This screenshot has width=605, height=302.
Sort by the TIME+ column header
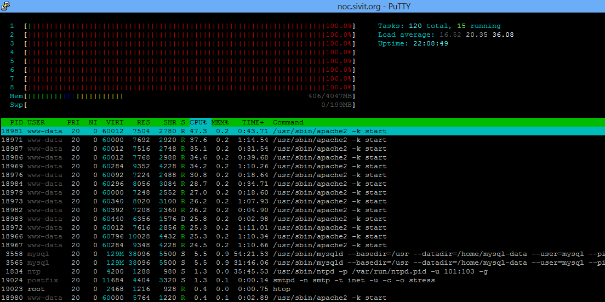tap(253, 122)
